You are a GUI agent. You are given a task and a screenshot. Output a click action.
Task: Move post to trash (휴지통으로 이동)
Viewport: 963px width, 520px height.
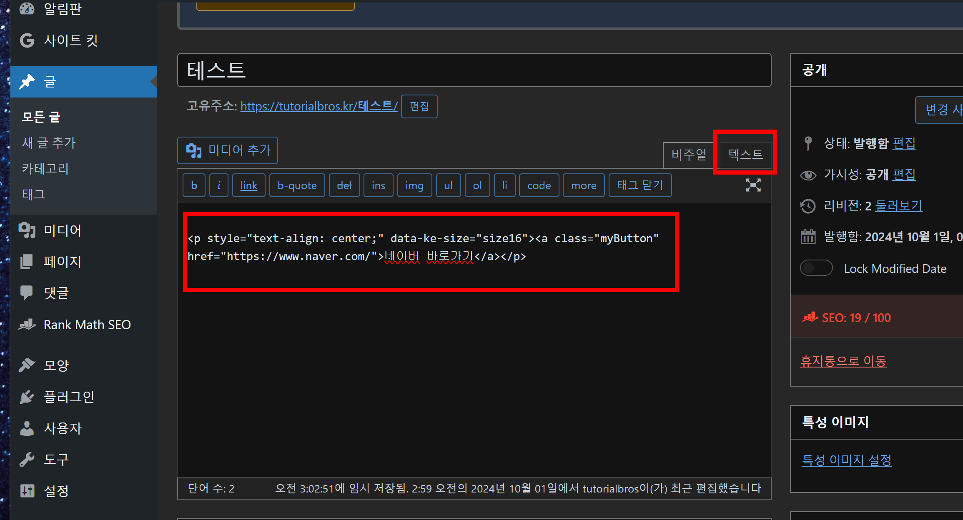tap(843, 360)
